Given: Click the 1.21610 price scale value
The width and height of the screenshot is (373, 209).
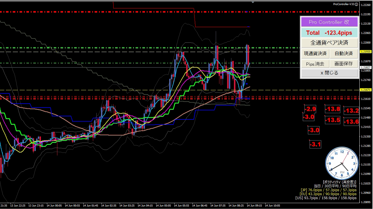Looking at the screenshot, I should click(x=365, y=99).
